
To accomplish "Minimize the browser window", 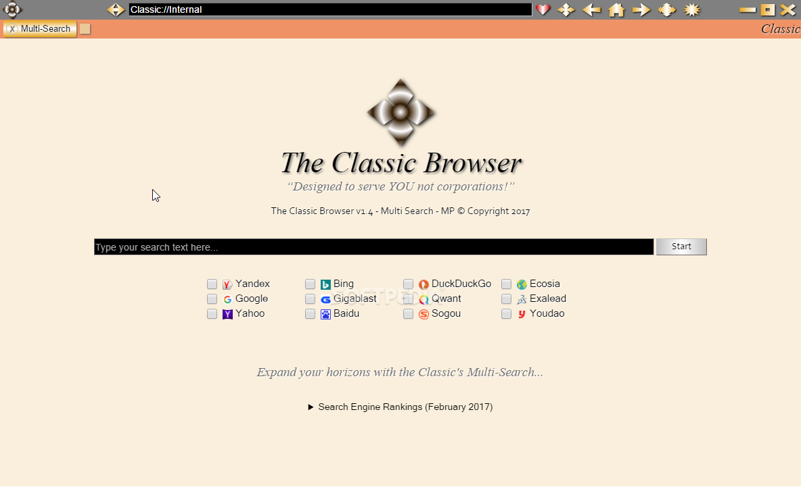I will pyautogui.click(x=748, y=9).
